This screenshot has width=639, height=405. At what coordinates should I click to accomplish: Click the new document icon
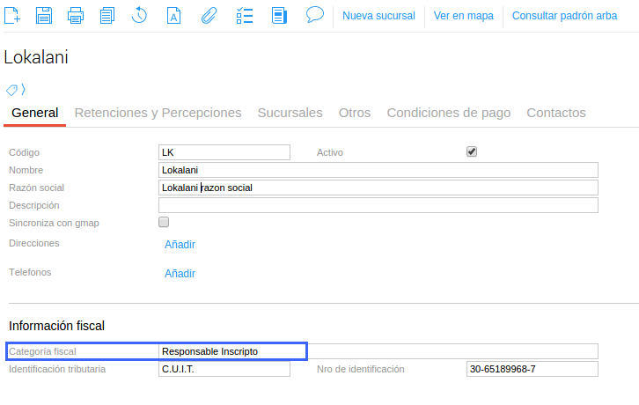tap(13, 15)
